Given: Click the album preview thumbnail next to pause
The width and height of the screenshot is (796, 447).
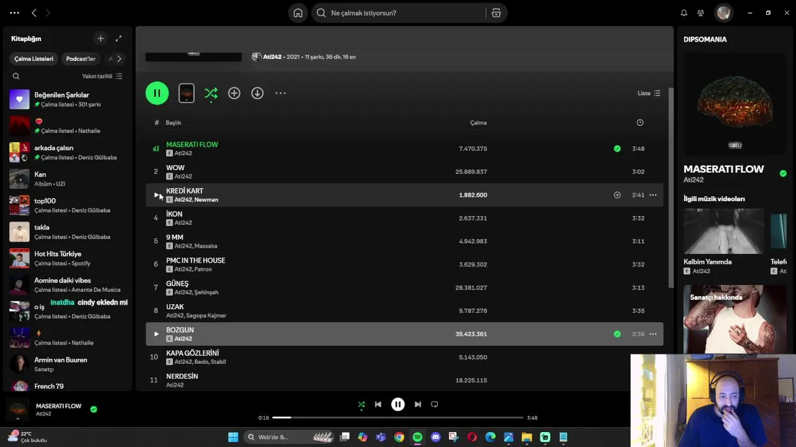Looking at the screenshot, I should coord(187,93).
